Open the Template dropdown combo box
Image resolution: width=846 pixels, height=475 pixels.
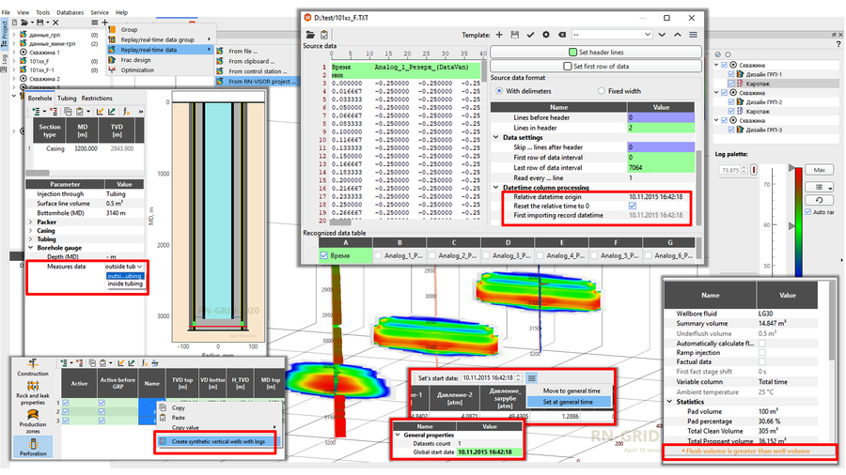tap(612, 35)
